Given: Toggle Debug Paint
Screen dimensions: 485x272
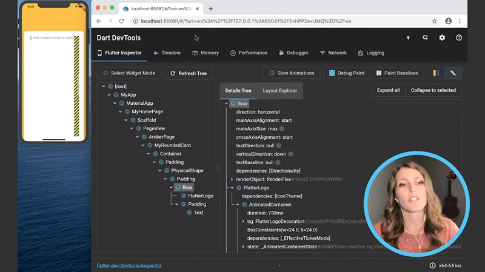Looking at the screenshot, I should (x=346, y=73).
